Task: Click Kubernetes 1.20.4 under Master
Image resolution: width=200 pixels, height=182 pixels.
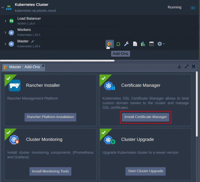Action: (x=29, y=46)
